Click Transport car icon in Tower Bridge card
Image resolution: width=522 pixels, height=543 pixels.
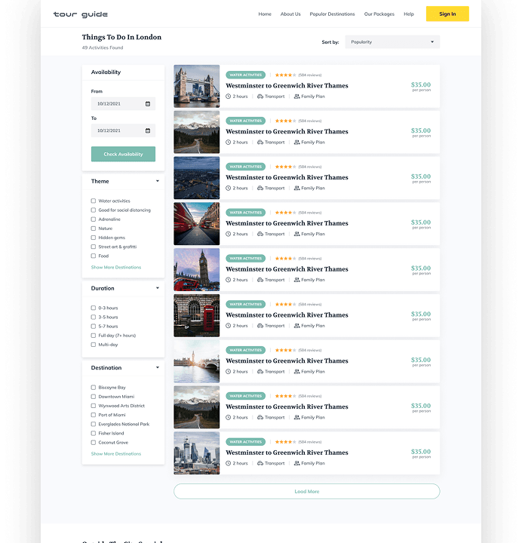click(x=260, y=97)
